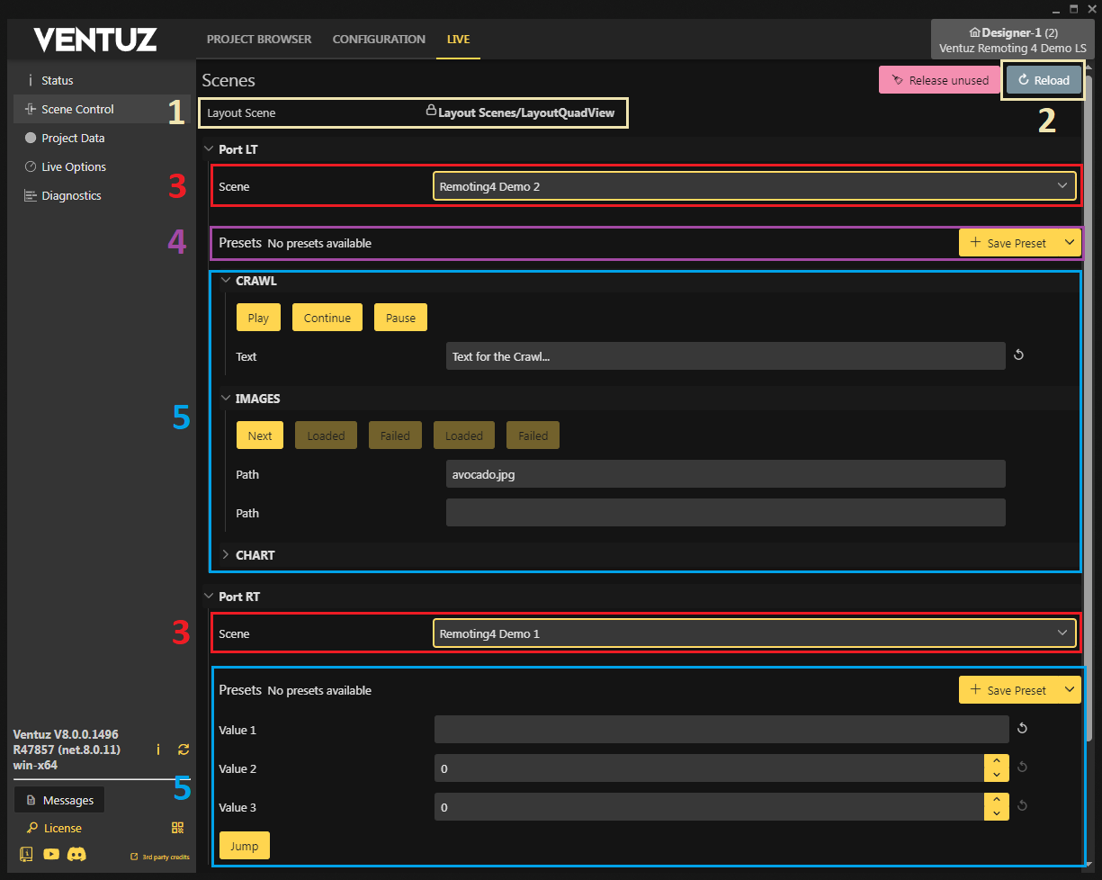The image size is (1102, 880).
Task: Switch to the CONFIGURATION tab
Action: (x=379, y=40)
